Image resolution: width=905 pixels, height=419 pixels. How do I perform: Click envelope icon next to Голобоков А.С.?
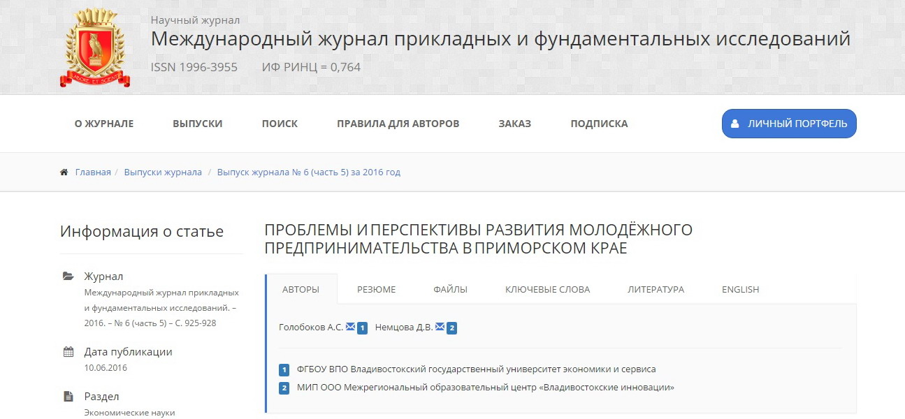[351, 327]
